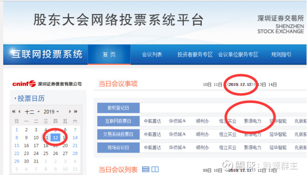Open 顺利办 in 互联网投票日 row
The height and width of the screenshot is (175, 307).
coord(203,121)
